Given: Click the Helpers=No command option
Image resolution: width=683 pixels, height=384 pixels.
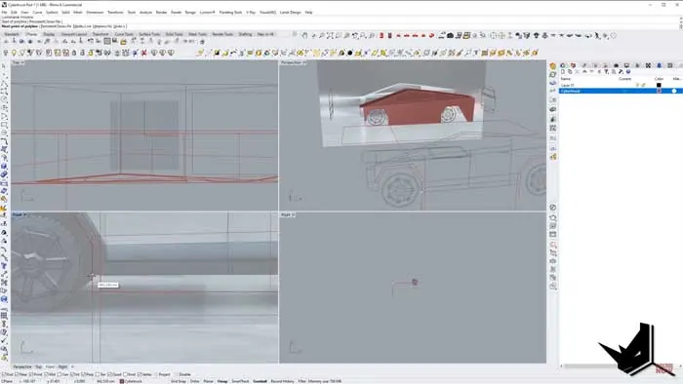Looking at the screenshot, I should [x=102, y=26].
